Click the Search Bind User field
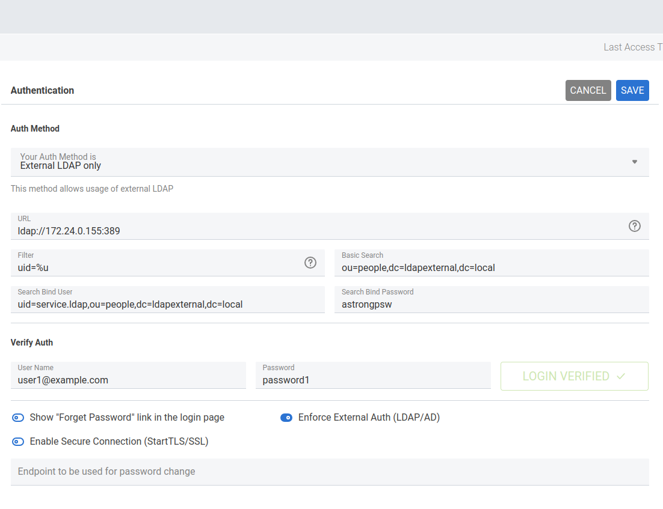Viewport: 663px width, 509px height. 167,304
